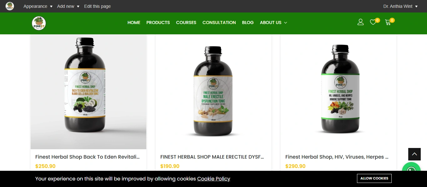The image size is (427, 187).
Task: Open the Cookie Policy link
Action: (x=213, y=179)
